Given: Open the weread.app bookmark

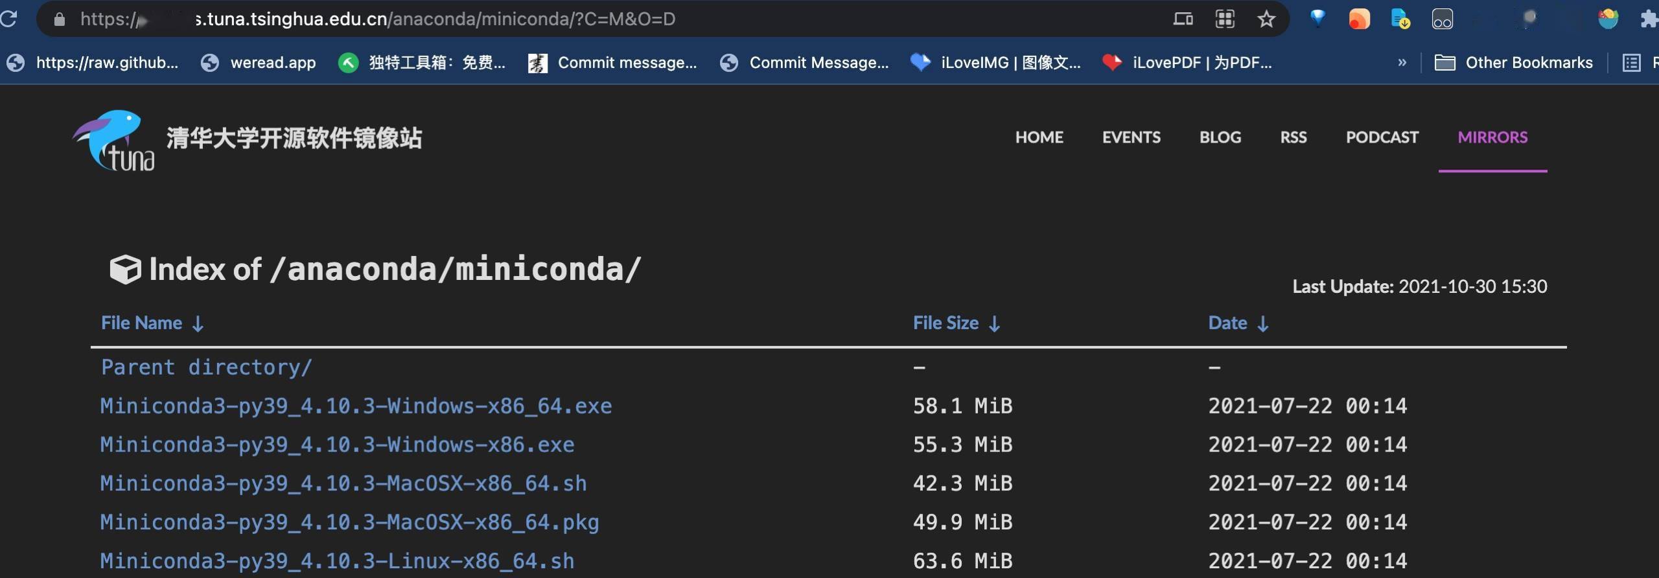Looking at the screenshot, I should pyautogui.click(x=259, y=63).
